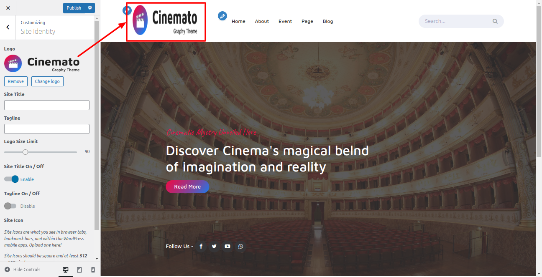This screenshot has width=542, height=277.
Task: Click the Site Title input field
Action: [47, 105]
